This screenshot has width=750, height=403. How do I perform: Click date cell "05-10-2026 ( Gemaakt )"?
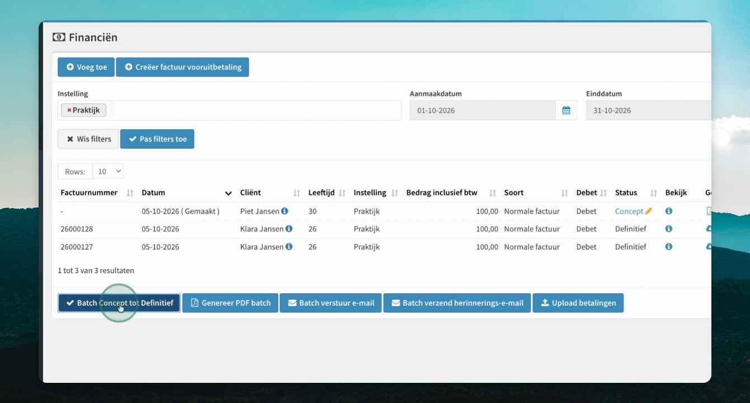pyautogui.click(x=180, y=211)
